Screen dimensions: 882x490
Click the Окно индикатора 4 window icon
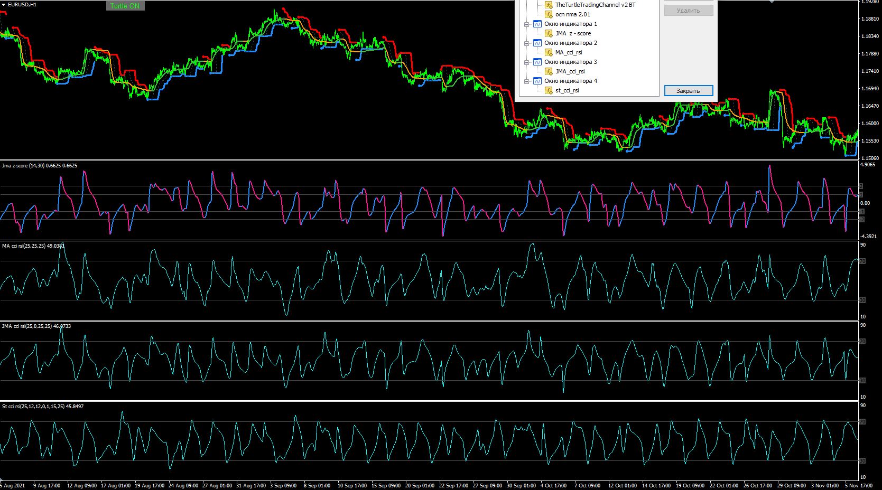pyautogui.click(x=537, y=81)
